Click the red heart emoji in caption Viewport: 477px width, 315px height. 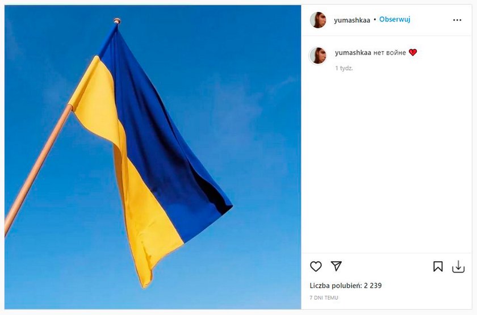pyautogui.click(x=413, y=52)
